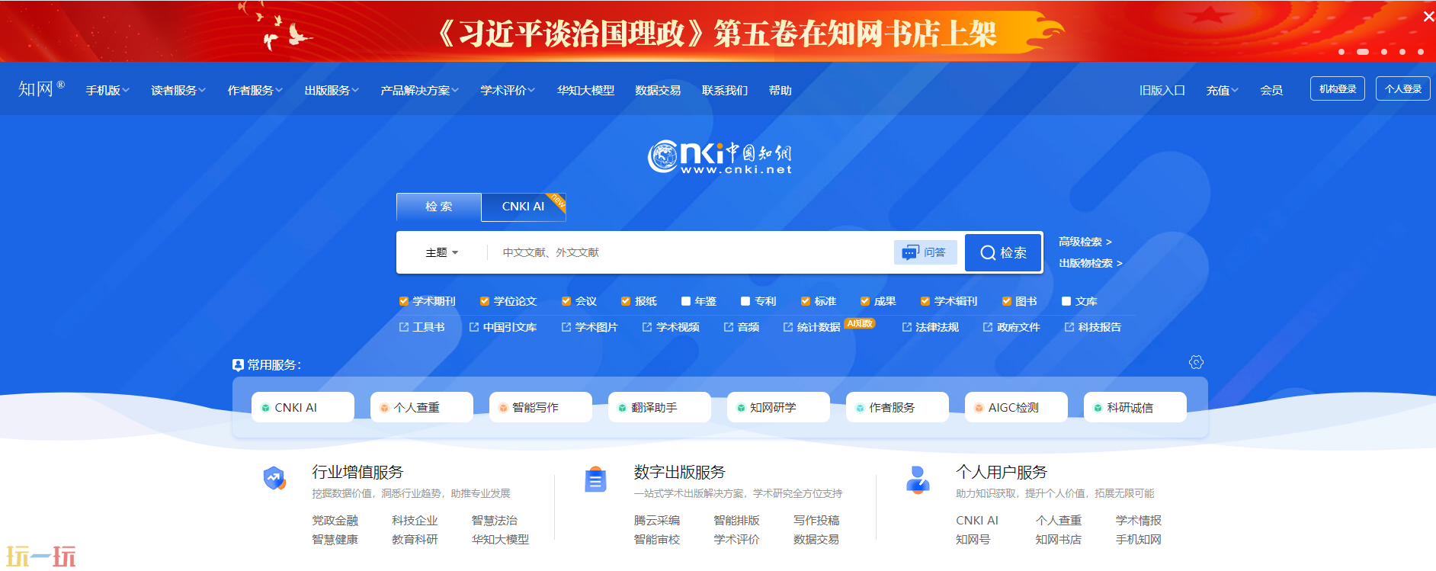The image size is (1436, 571).
Task: Expand the 出版服务 menu
Action: tap(332, 90)
